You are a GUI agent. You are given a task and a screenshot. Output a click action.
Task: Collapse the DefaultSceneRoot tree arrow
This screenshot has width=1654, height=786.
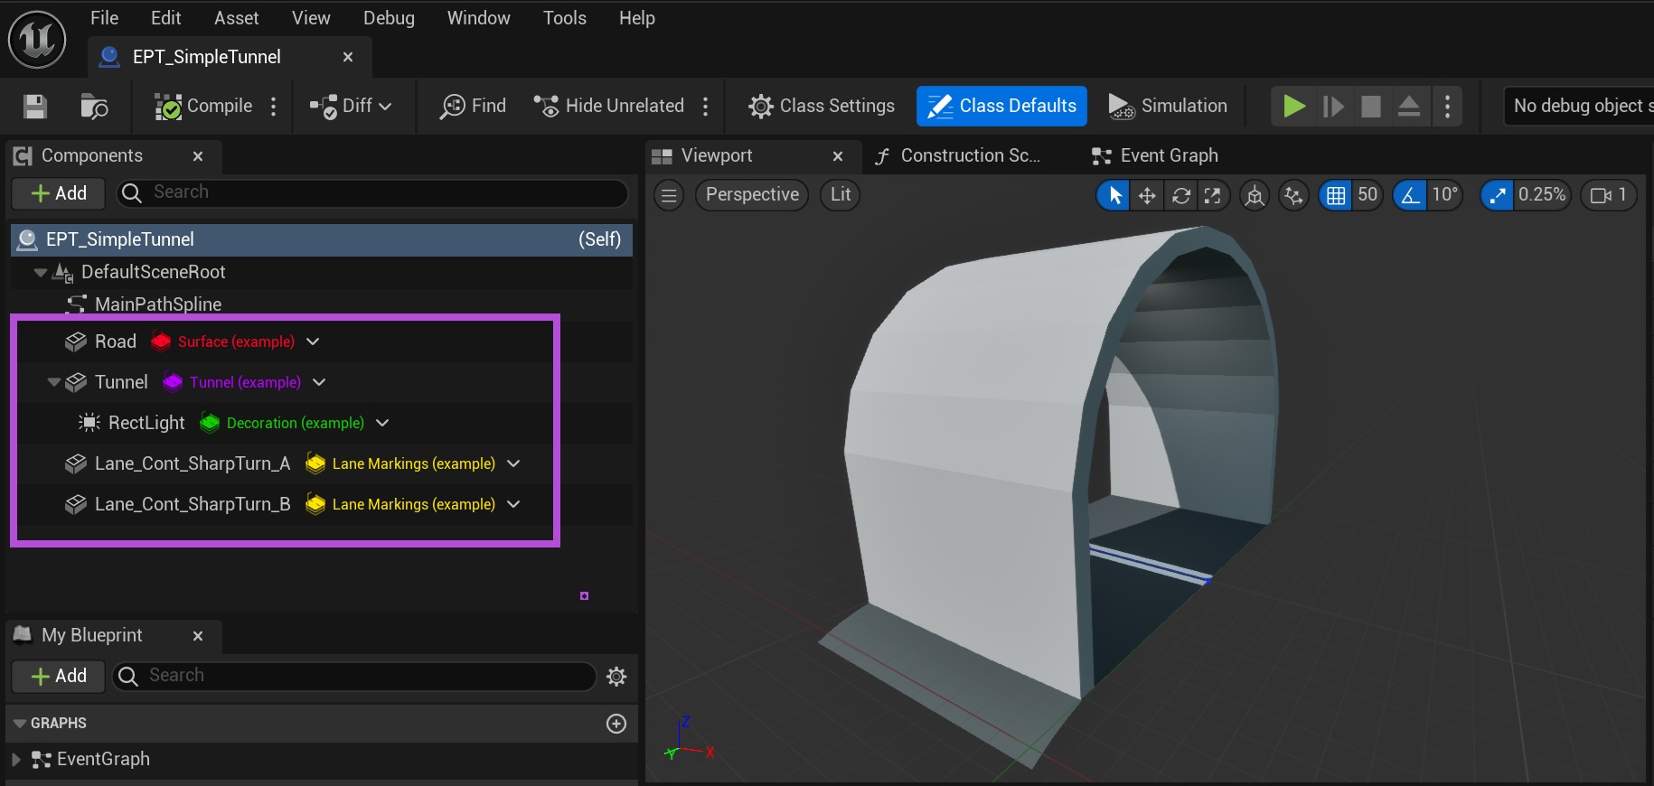(40, 272)
